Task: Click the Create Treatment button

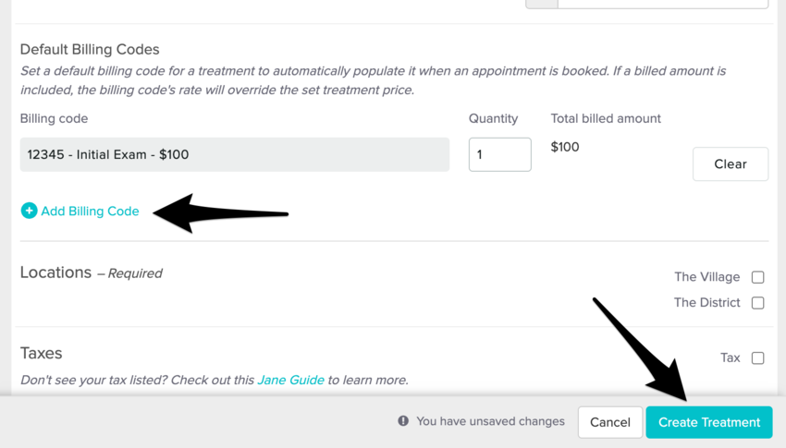Action: point(709,422)
